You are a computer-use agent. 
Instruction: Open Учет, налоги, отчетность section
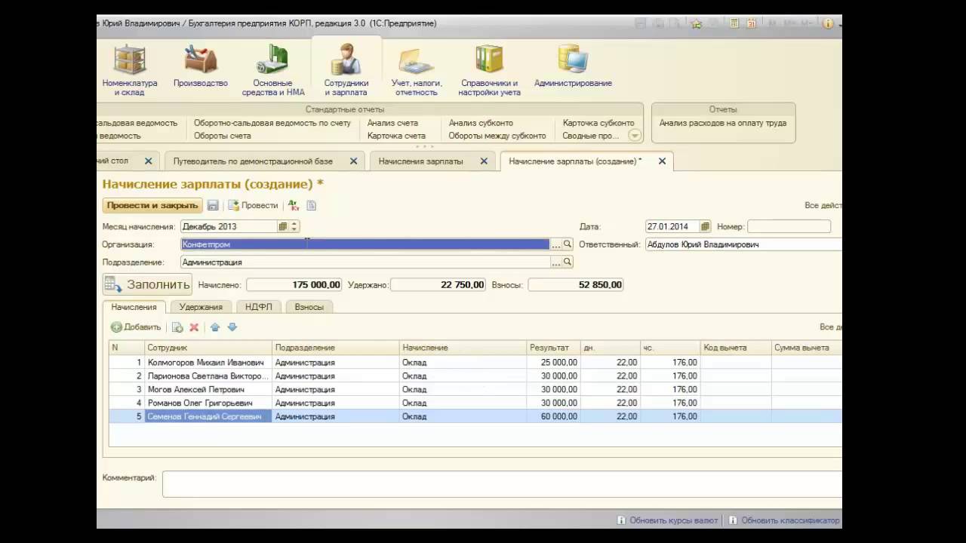point(417,71)
